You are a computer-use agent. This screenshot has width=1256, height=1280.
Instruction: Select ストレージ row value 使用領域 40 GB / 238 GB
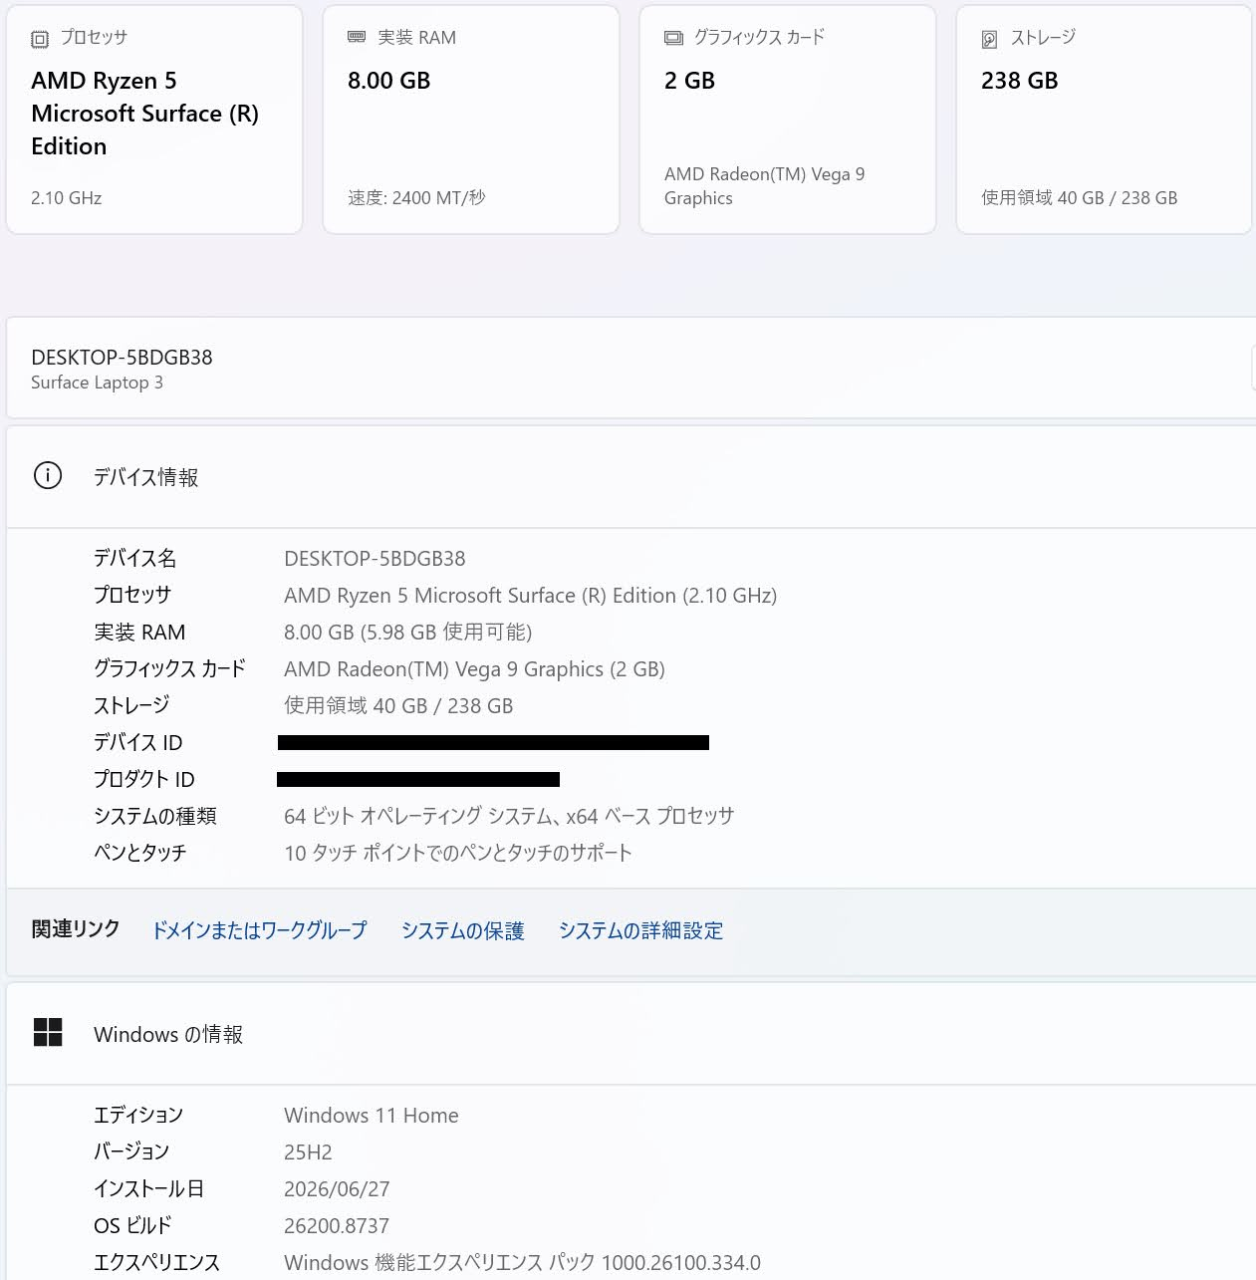[398, 706]
